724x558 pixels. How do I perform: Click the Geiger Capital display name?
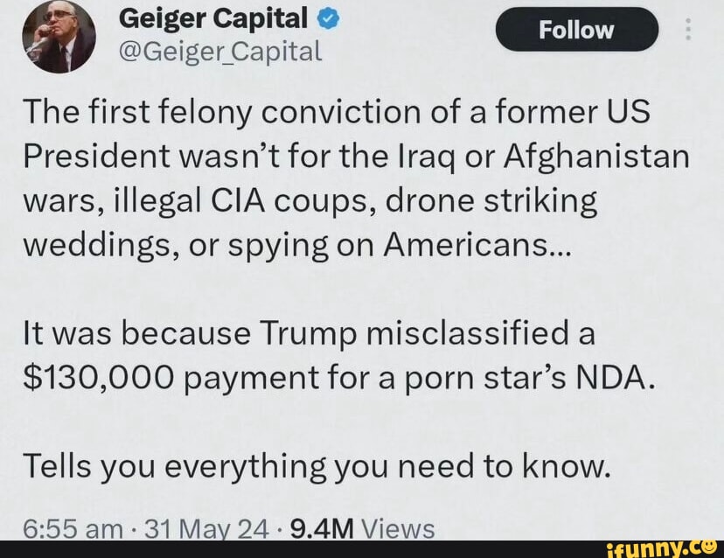212,17
